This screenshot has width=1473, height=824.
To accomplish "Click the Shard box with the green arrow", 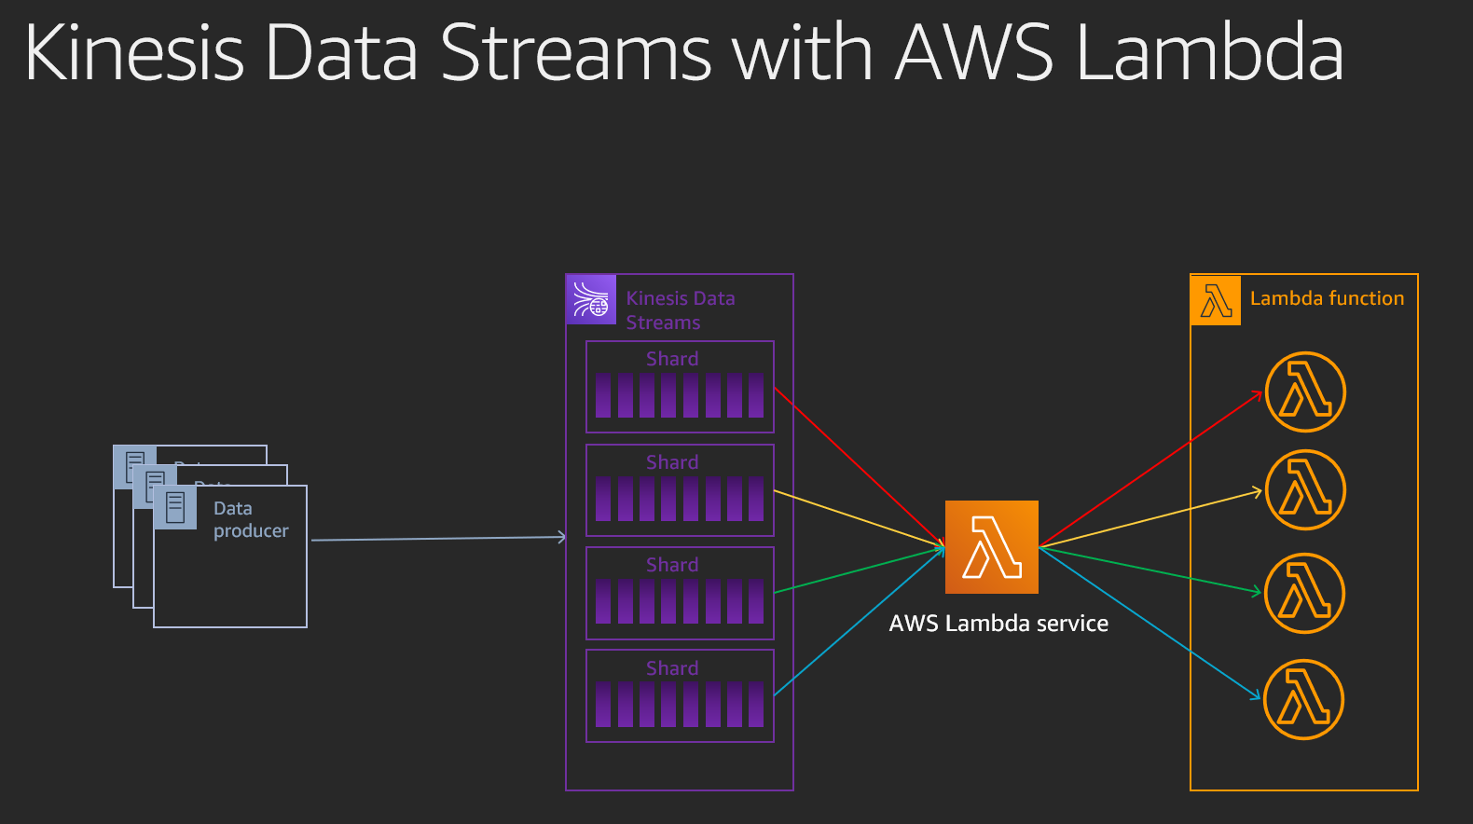I will coord(680,593).
